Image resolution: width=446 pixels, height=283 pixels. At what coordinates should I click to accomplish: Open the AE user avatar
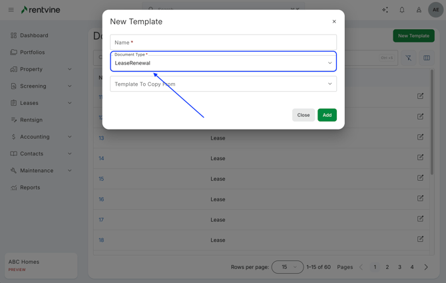coord(435,10)
